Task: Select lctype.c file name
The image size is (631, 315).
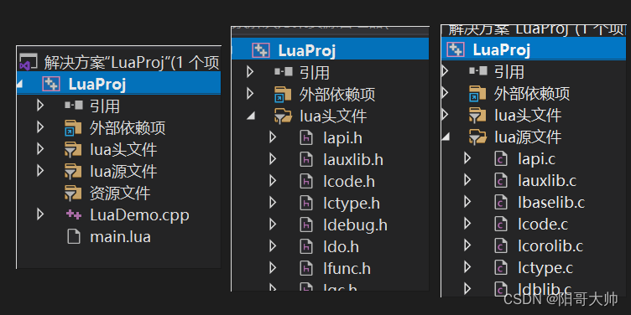Action: click(545, 268)
